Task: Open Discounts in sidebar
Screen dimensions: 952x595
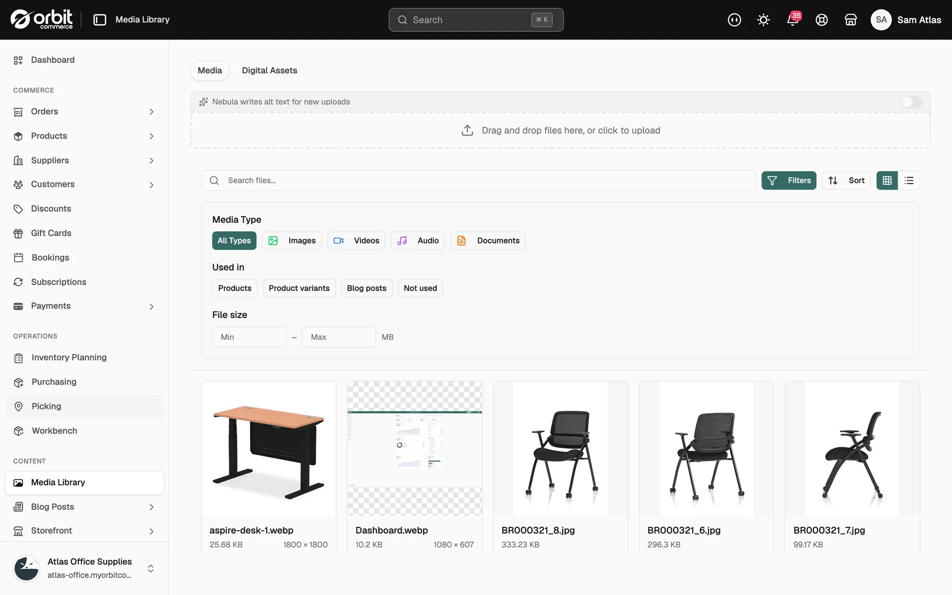Action: click(85, 208)
